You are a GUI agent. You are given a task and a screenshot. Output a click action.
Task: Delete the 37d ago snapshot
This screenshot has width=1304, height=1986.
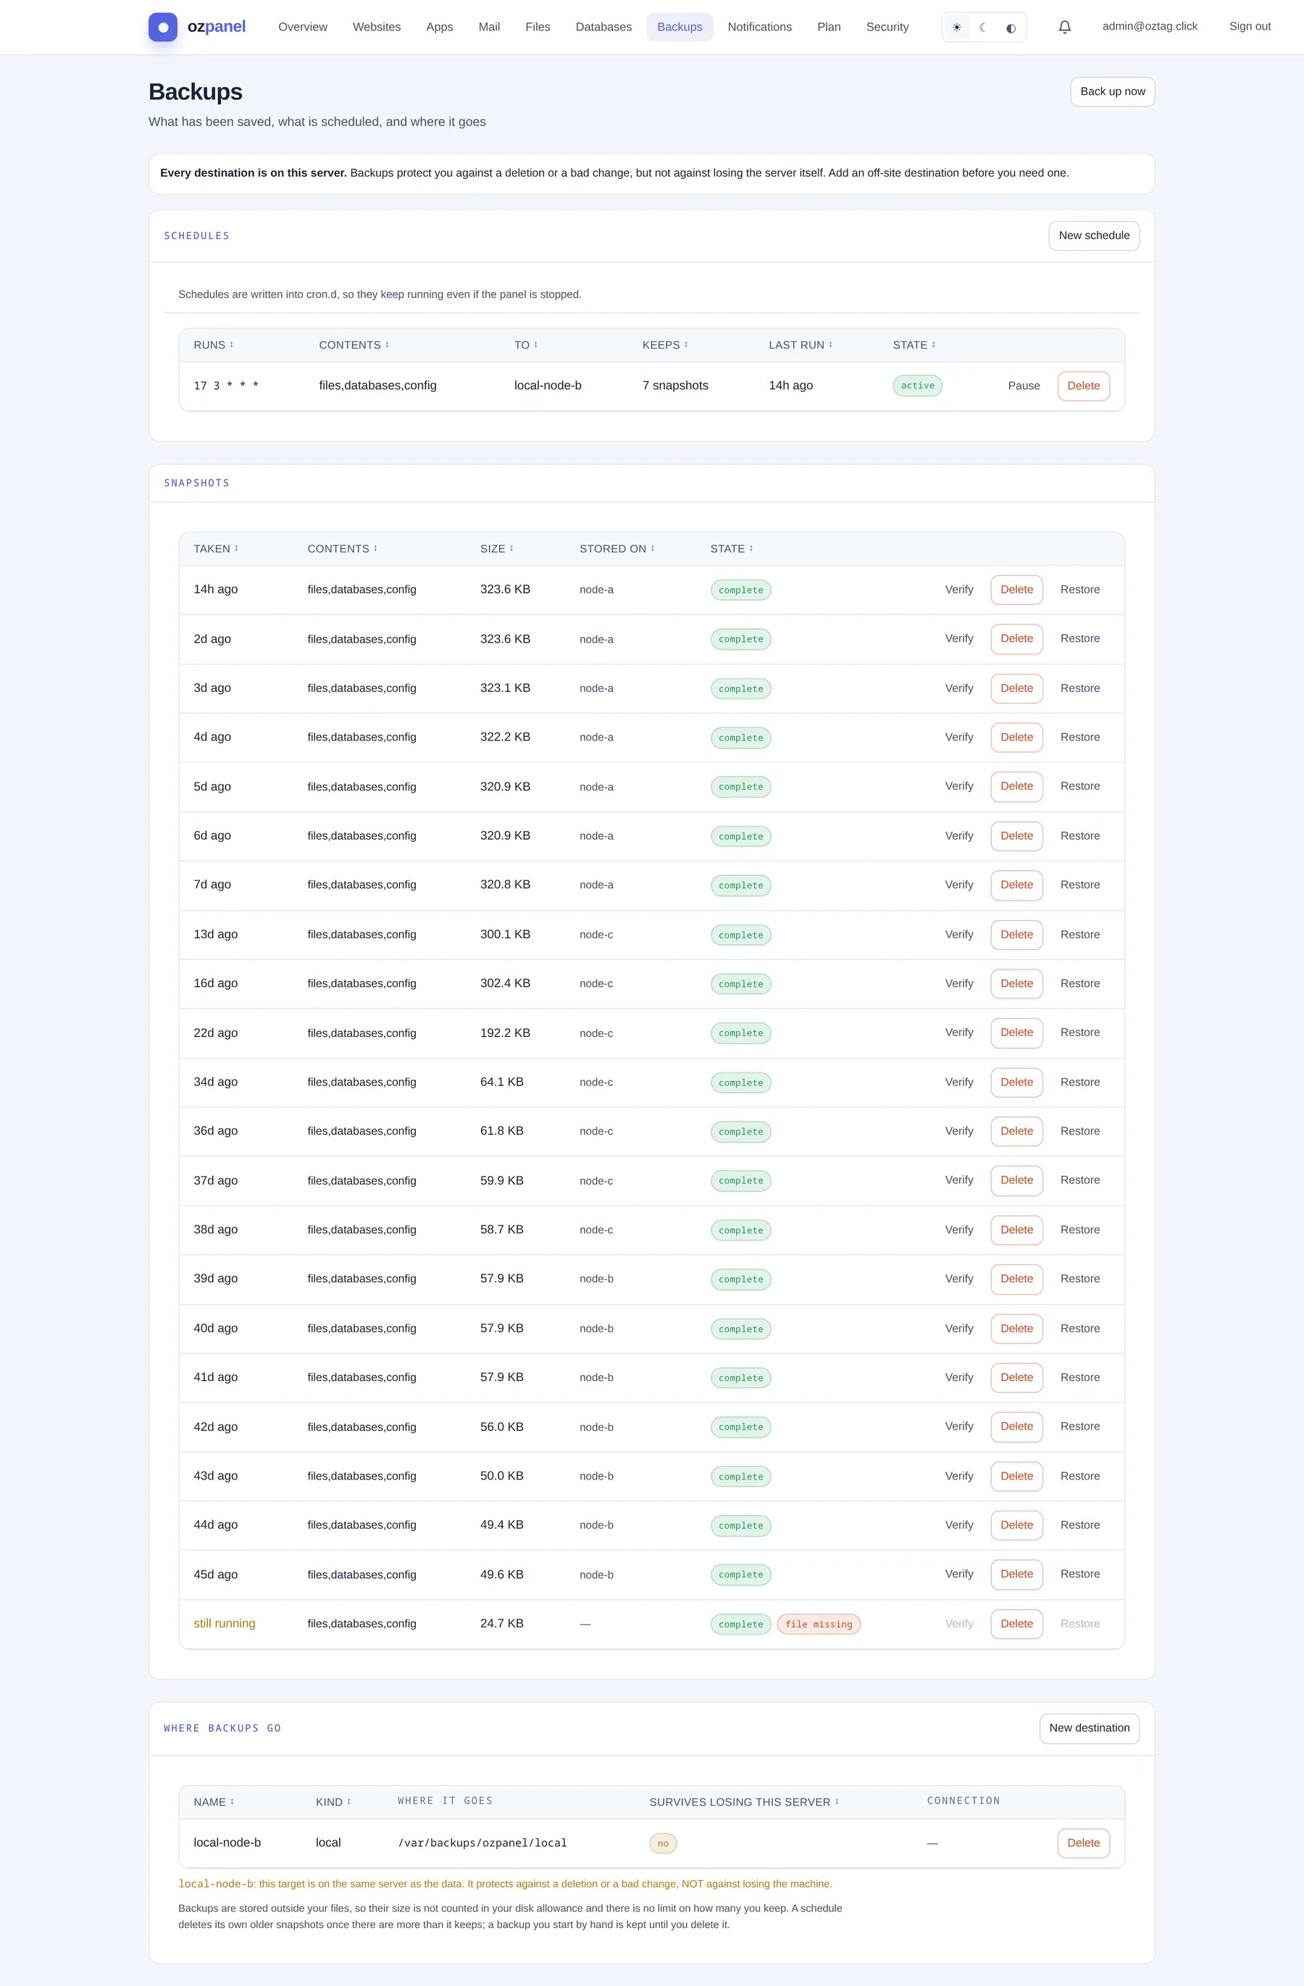pyautogui.click(x=1016, y=1180)
